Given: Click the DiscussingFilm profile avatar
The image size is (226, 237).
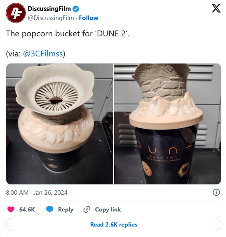Looking at the screenshot, I should coord(16,13).
